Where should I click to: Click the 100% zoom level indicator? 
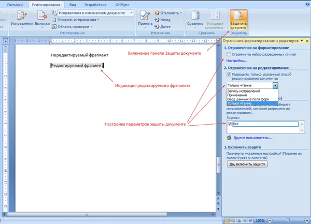click(x=260, y=220)
